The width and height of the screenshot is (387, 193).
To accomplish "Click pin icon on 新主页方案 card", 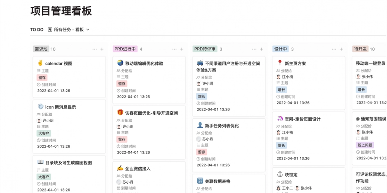I will point(280,63).
